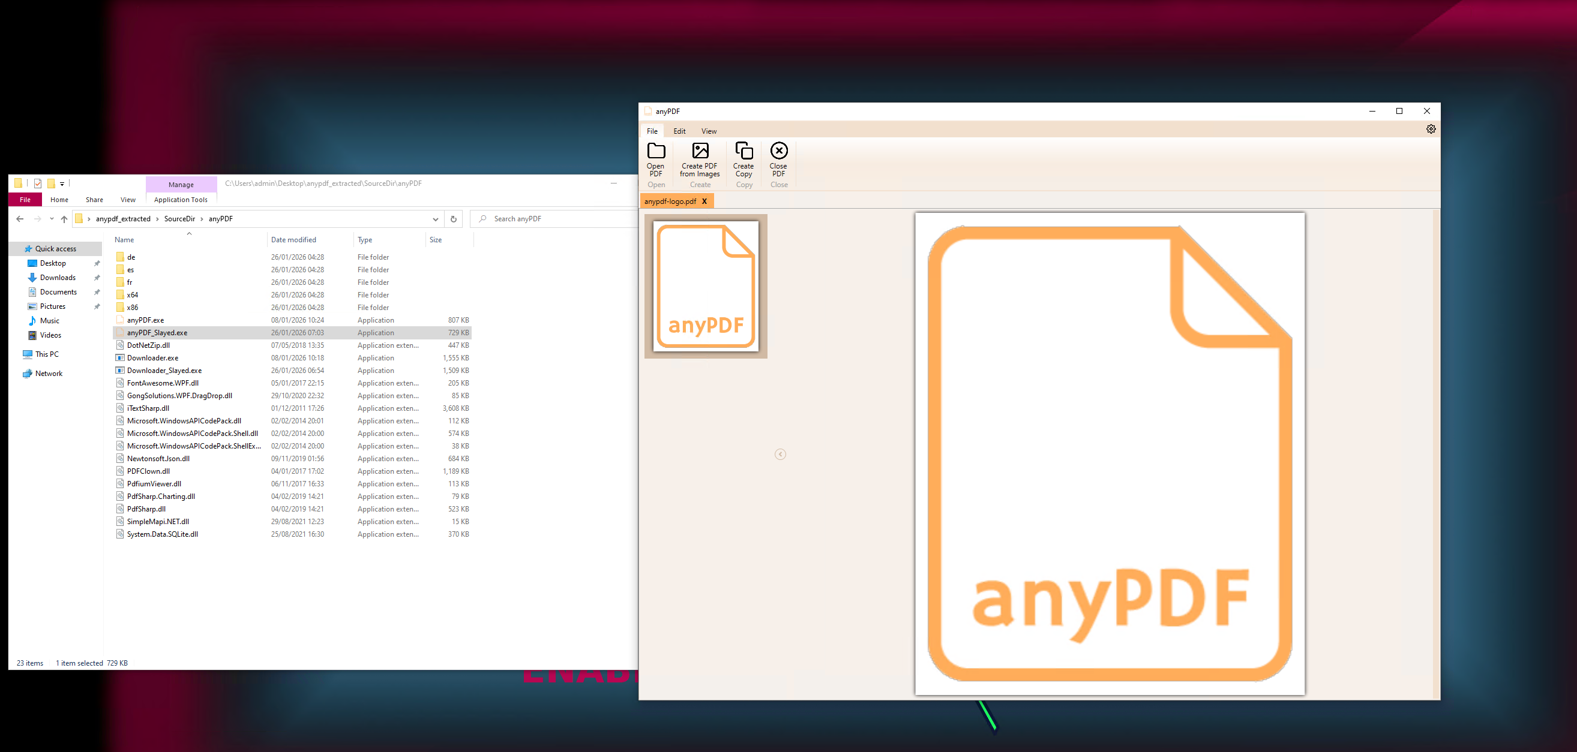The width and height of the screenshot is (1577, 752).
Task: Select DotNetZip.dll file icon
Action: click(x=120, y=345)
